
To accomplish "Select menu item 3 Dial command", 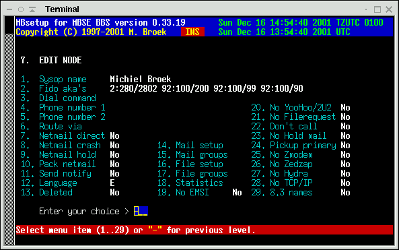I will tap(59, 98).
